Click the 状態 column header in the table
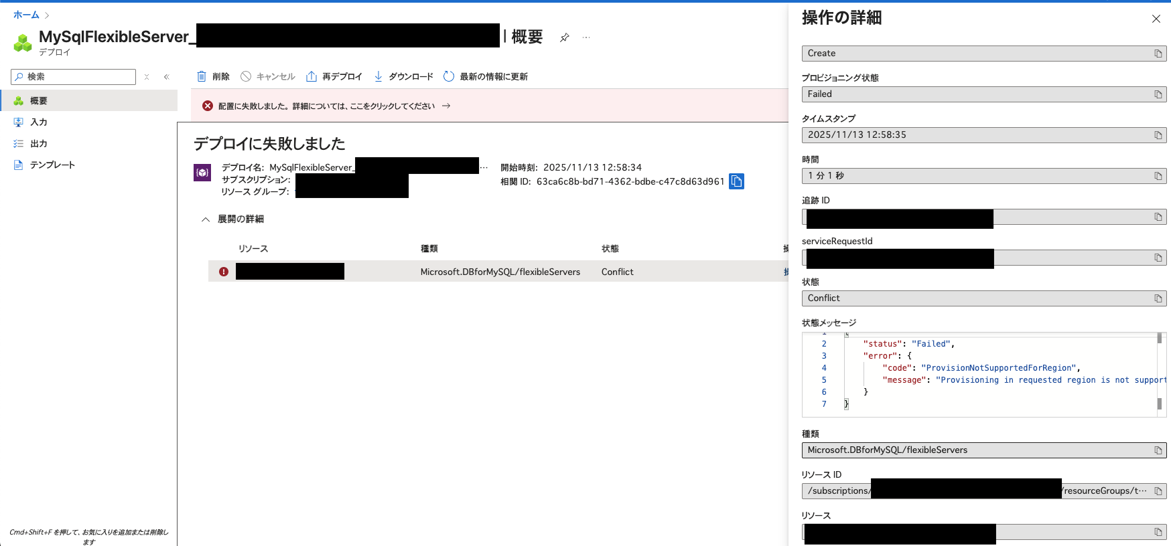 (610, 248)
